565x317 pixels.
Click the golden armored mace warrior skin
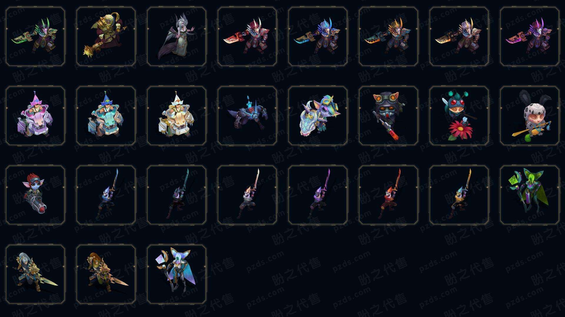coord(106,36)
